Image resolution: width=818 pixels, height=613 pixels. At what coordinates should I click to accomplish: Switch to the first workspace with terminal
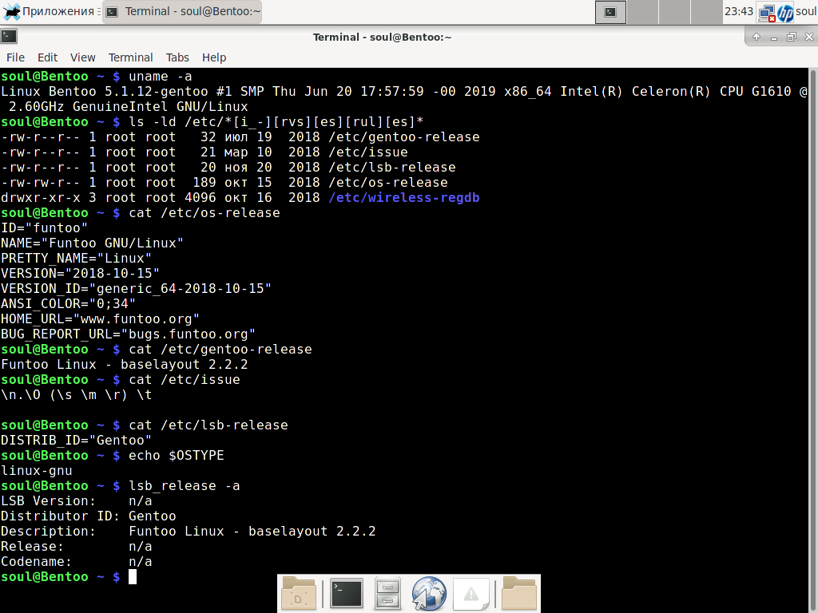tap(610, 11)
